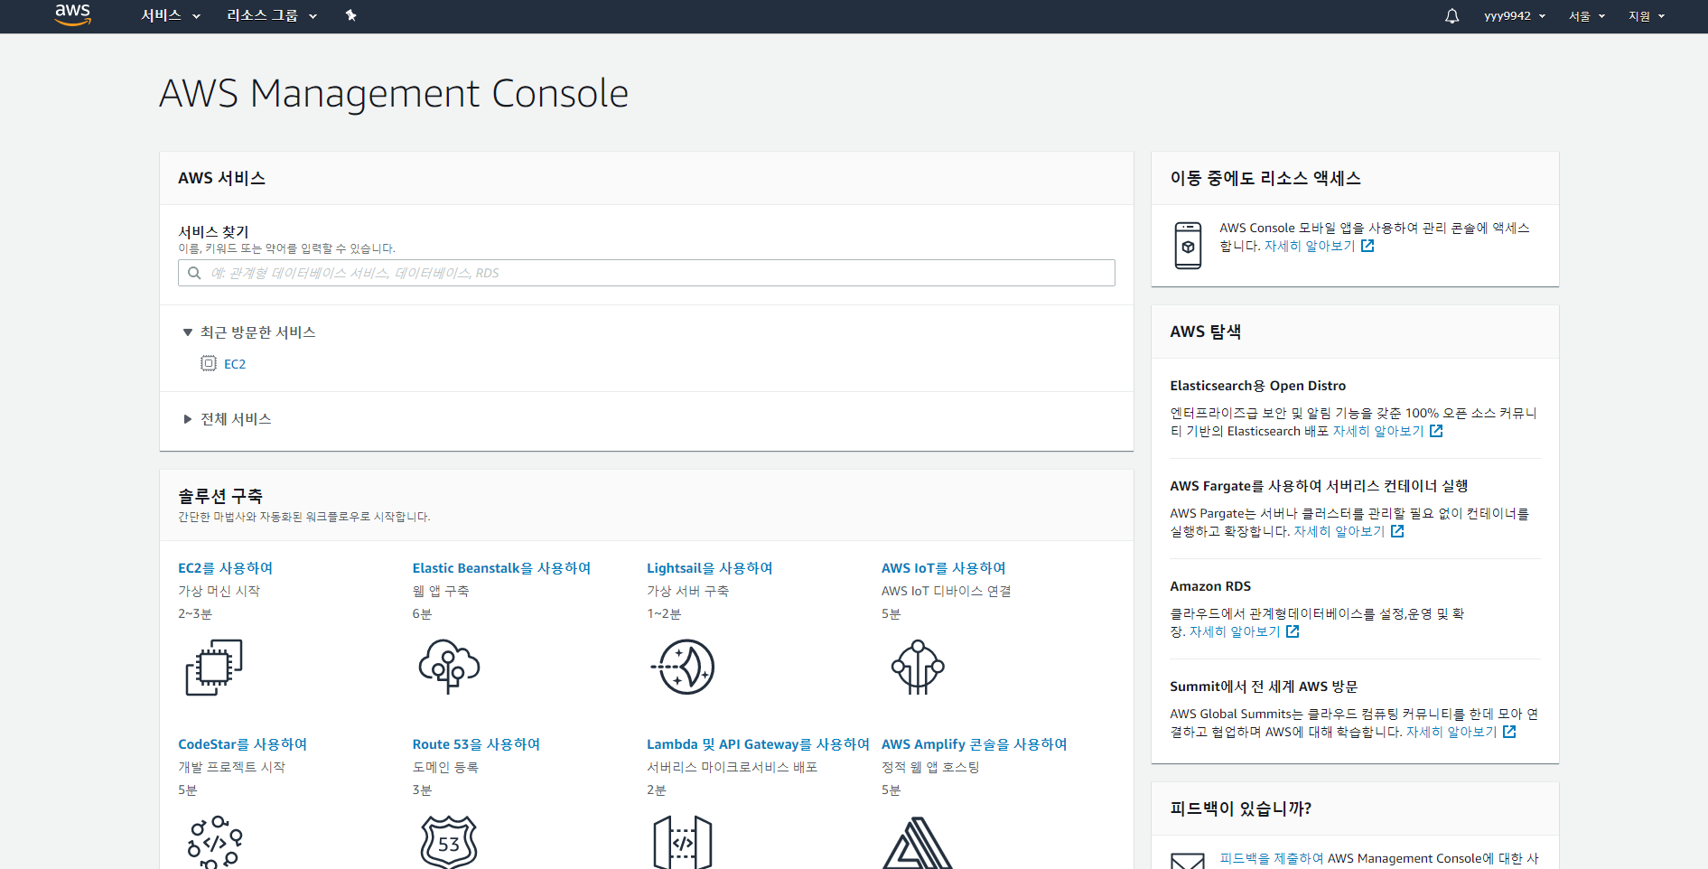The height and width of the screenshot is (869, 1708).
Task: Open Lightsail을 사용하여 link
Action: coord(709,568)
